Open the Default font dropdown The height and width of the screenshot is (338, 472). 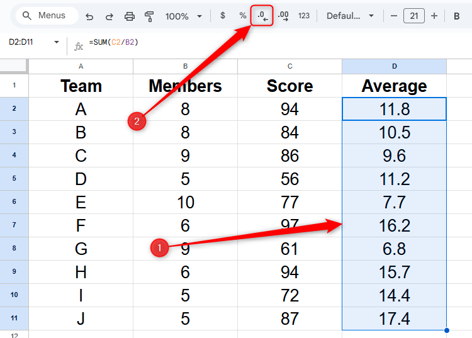(x=350, y=16)
